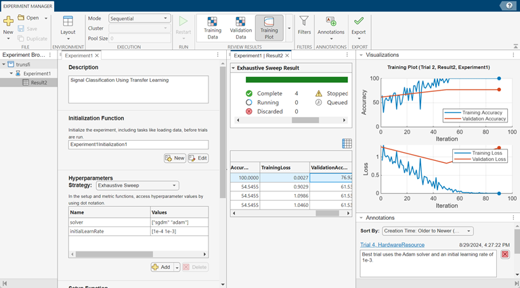
Task: Click the results table columns icon
Action: click(347, 143)
